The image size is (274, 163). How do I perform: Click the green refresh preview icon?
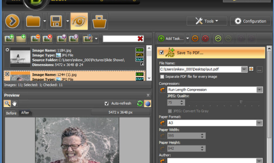140,103
